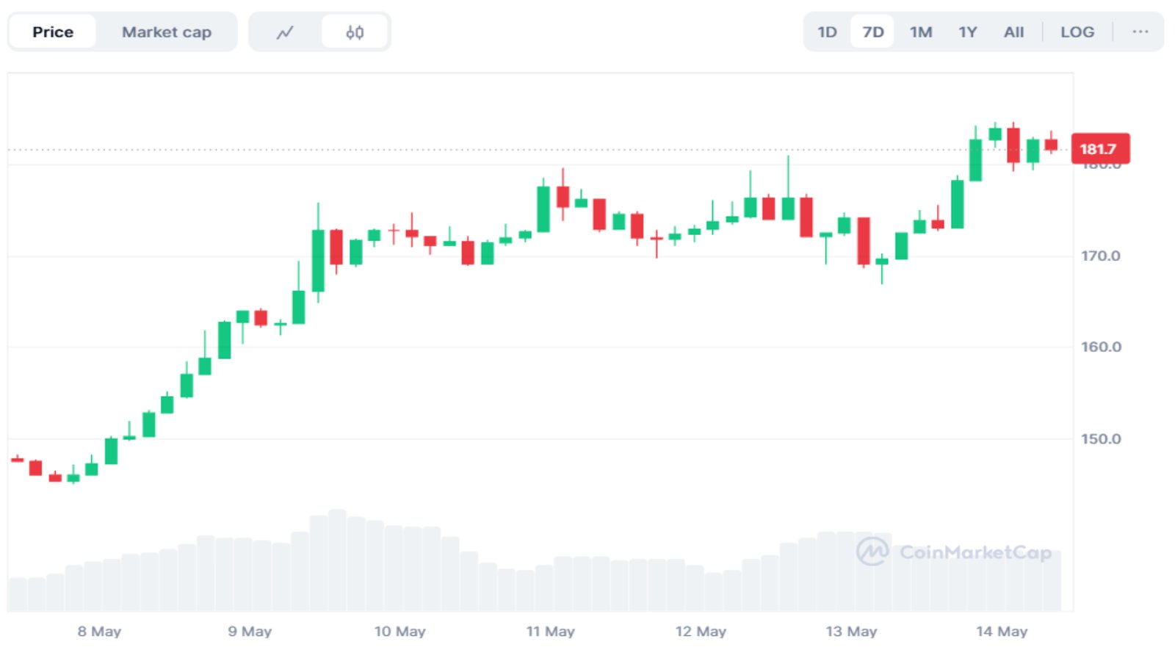This screenshot has width=1175, height=661.
Task: Switch to the Price tab
Action: click(x=52, y=32)
